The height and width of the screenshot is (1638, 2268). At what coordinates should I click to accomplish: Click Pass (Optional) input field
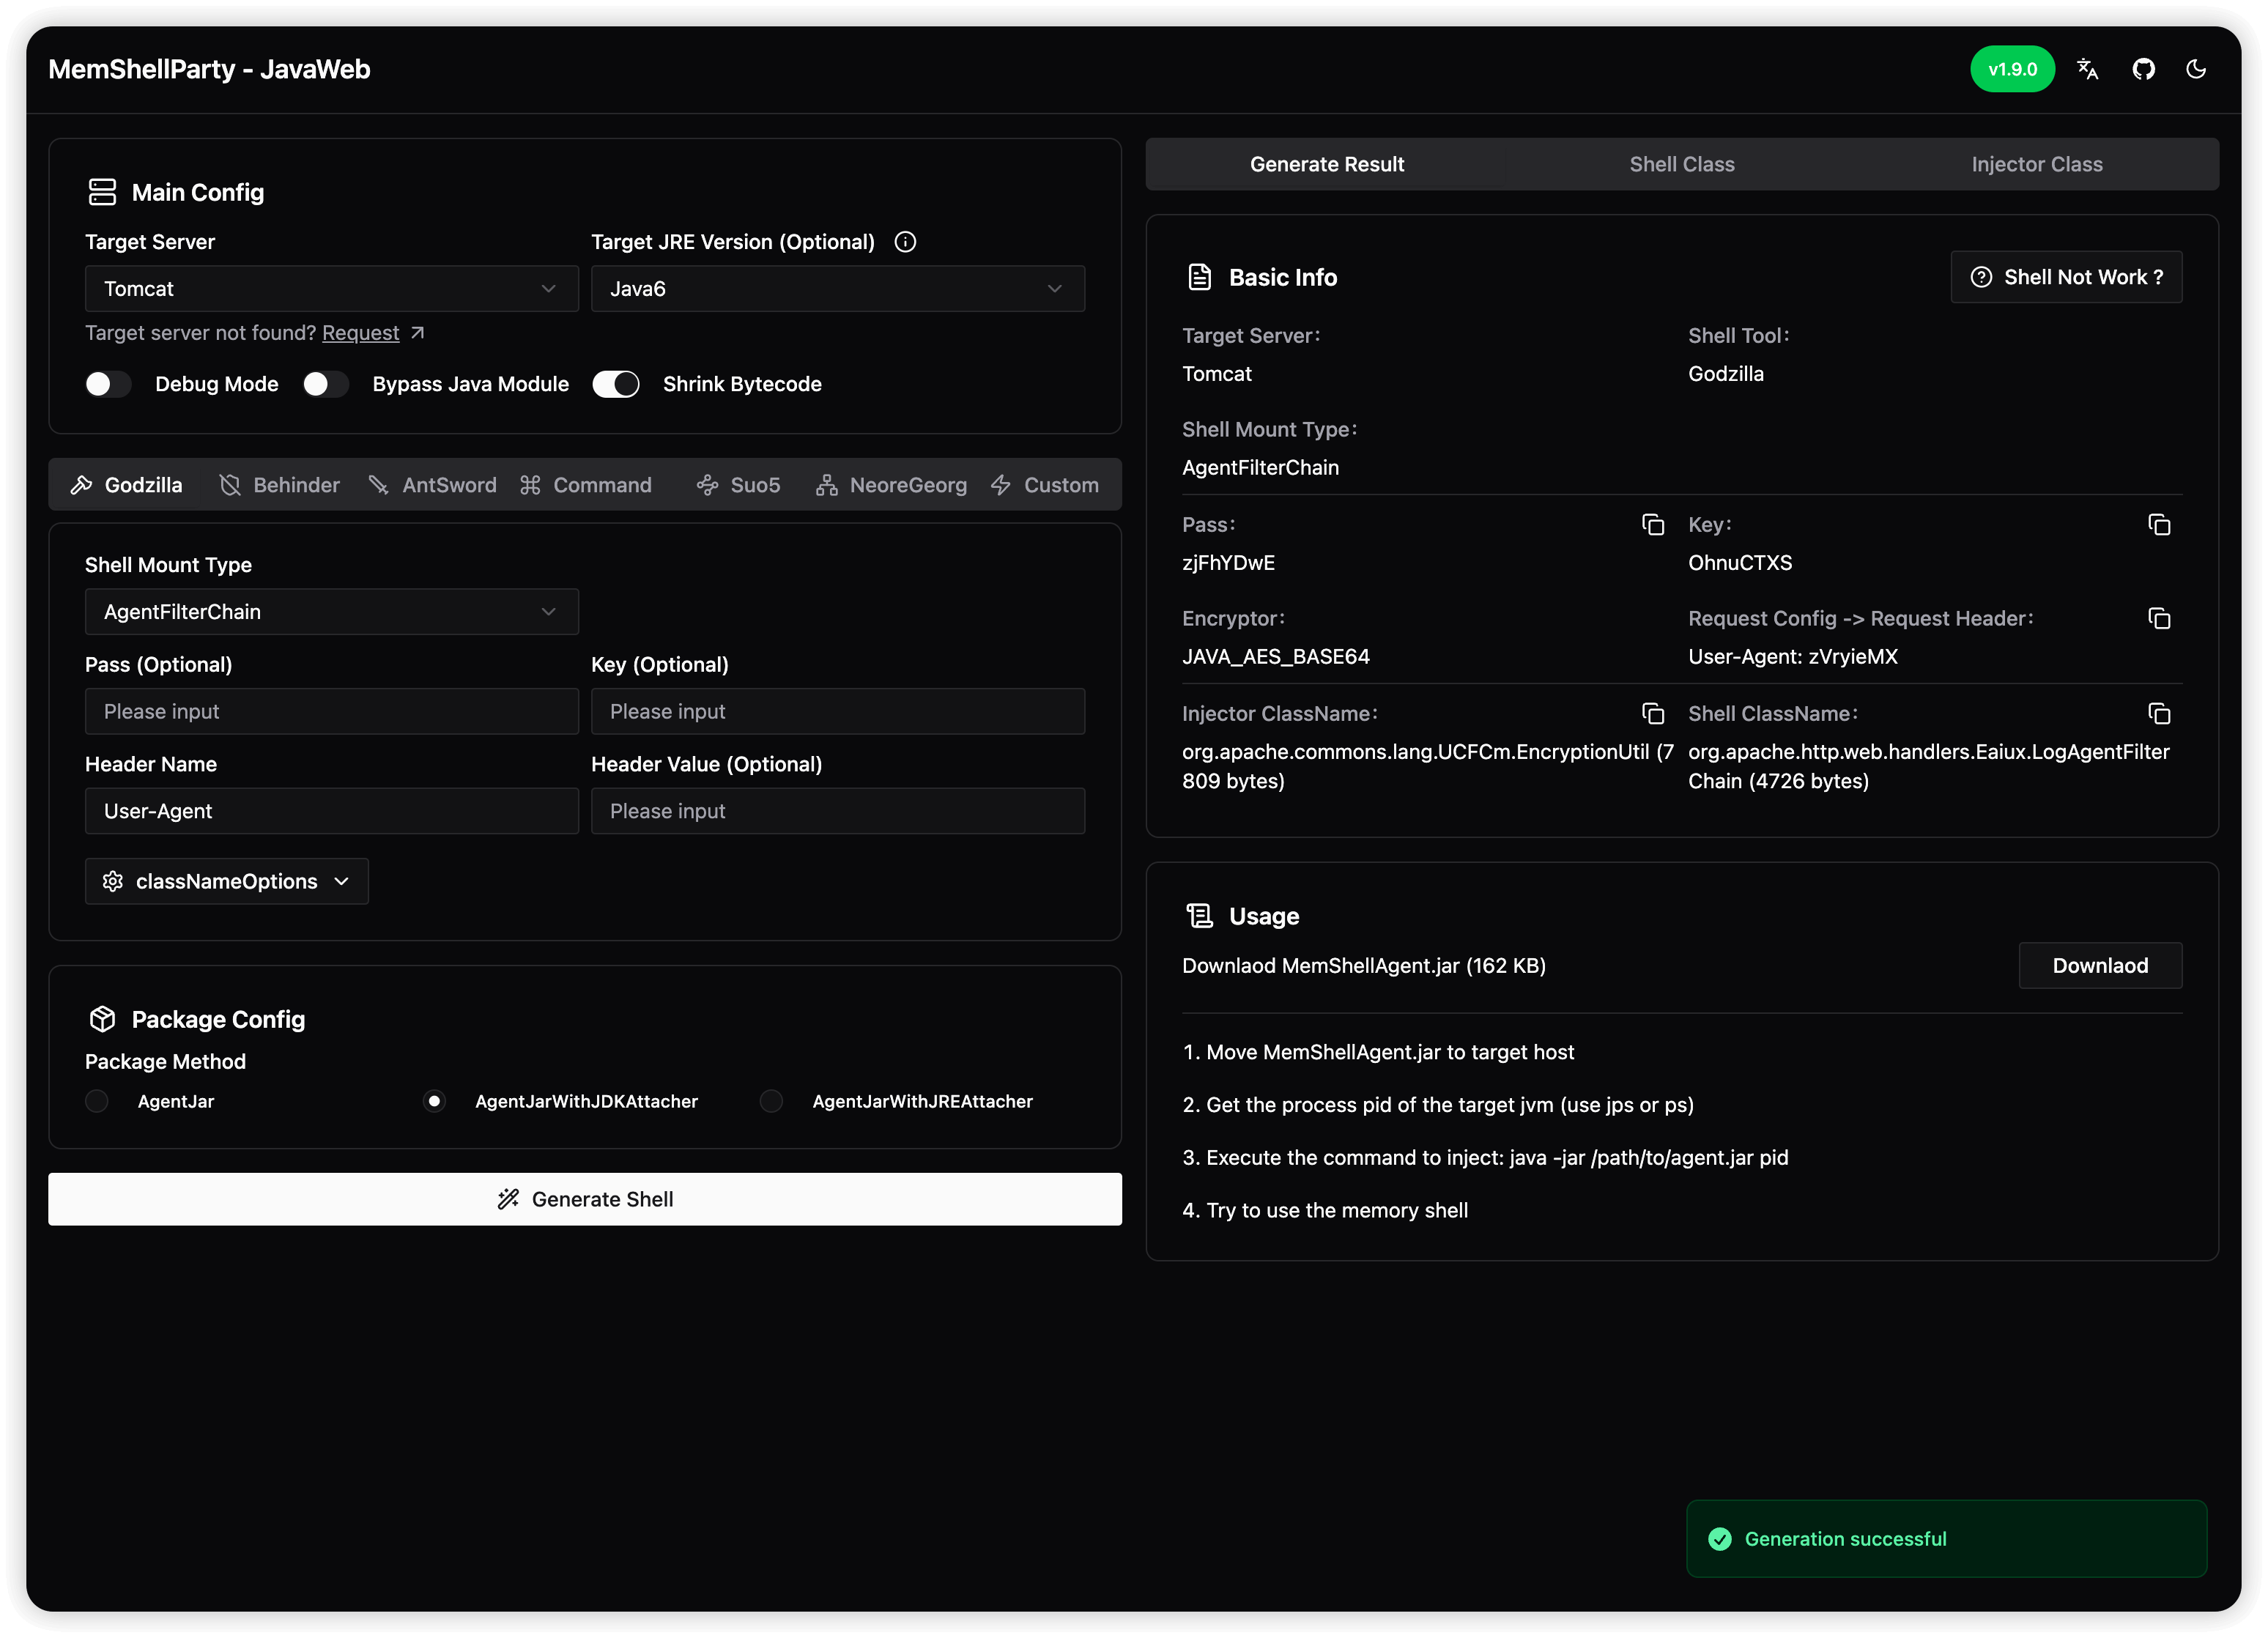(x=332, y=711)
